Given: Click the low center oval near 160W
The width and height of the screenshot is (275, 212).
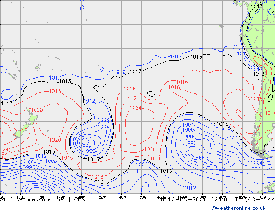Looking at the screenshot, I should click(85, 141).
